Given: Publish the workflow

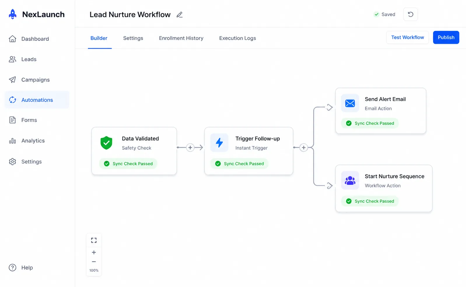Looking at the screenshot, I should click(446, 37).
